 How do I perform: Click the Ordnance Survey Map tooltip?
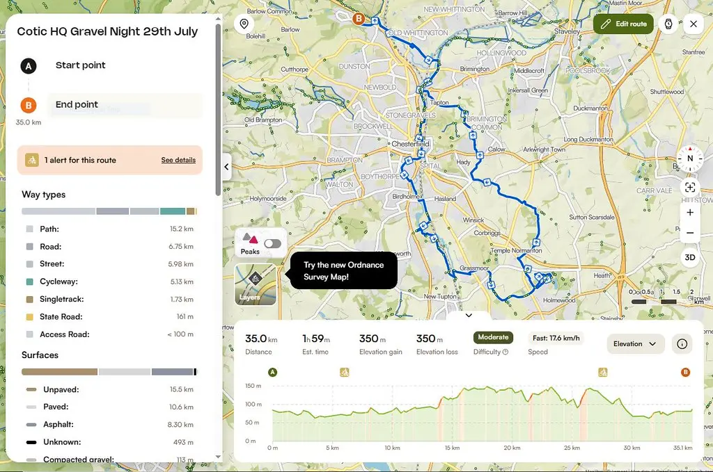[x=344, y=270]
